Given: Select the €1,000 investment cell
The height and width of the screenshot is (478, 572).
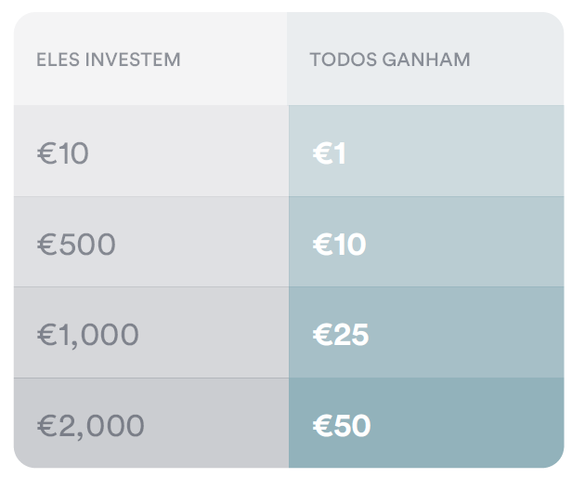Looking at the screenshot, I should click(x=88, y=335).
